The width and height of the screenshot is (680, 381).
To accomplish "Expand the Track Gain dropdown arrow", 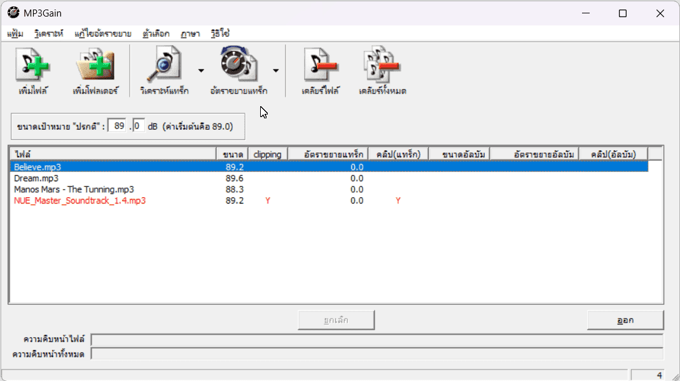I will [276, 71].
